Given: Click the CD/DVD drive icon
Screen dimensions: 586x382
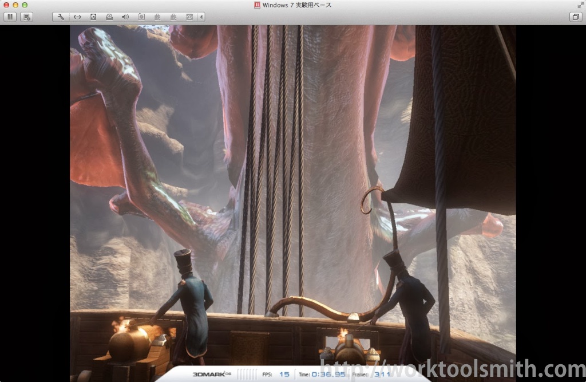Looking at the screenshot, I should coord(109,17).
